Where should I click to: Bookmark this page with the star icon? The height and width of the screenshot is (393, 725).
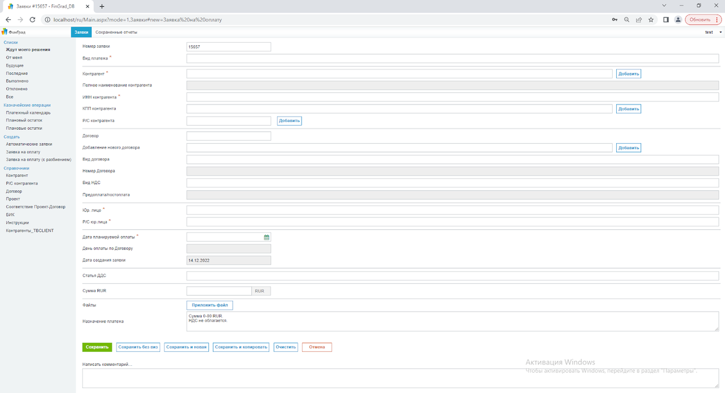tap(651, 19)
